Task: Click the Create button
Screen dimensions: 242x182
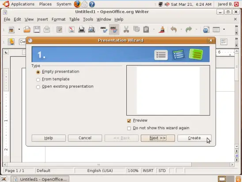Action: point(194,138)
